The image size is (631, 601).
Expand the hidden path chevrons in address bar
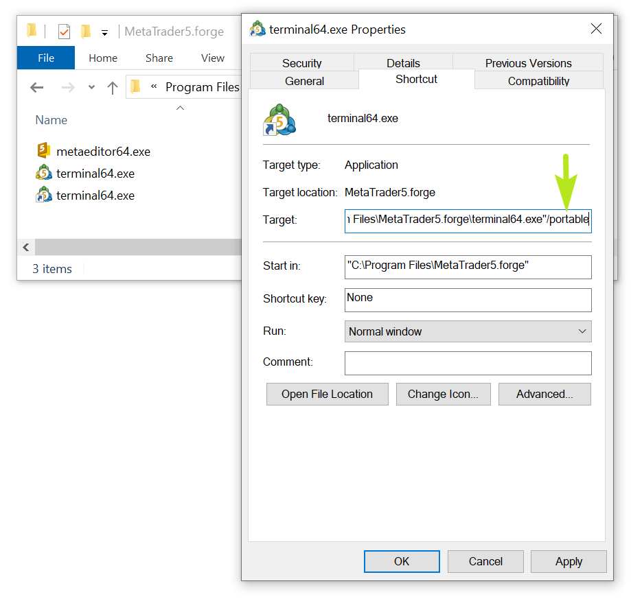[154, 86]
